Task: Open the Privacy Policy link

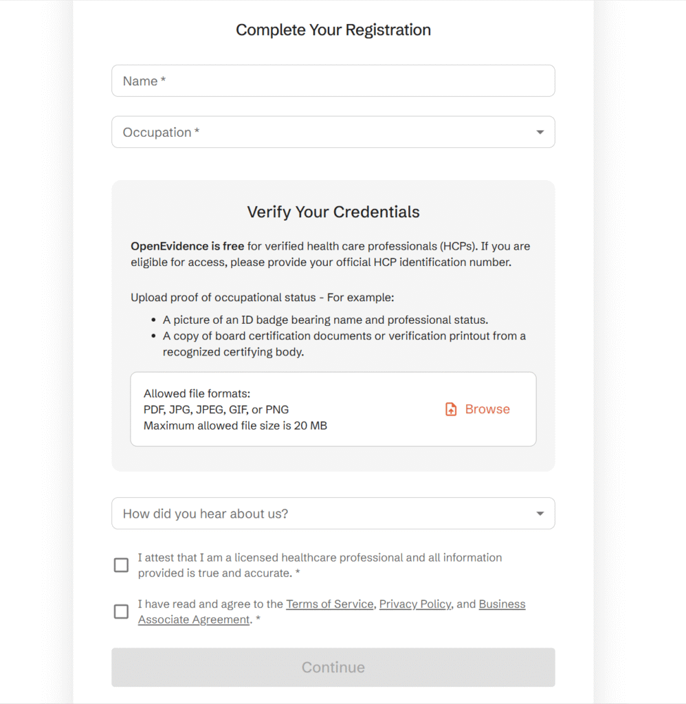Action: tap(414, 604)
